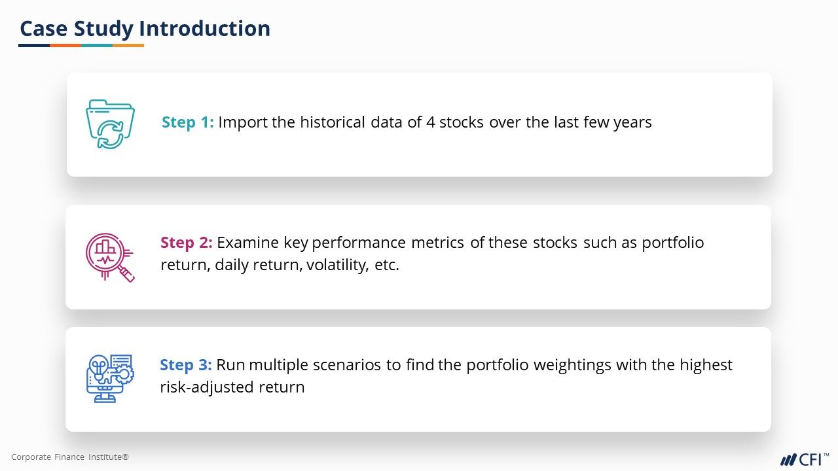This screenshot has width=838, height=471.
Task: Click the magenta Step 2: label
Action: [186, 243]
